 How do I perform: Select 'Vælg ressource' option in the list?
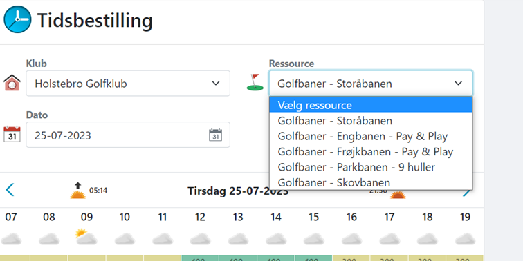click(x=371, y=105)
